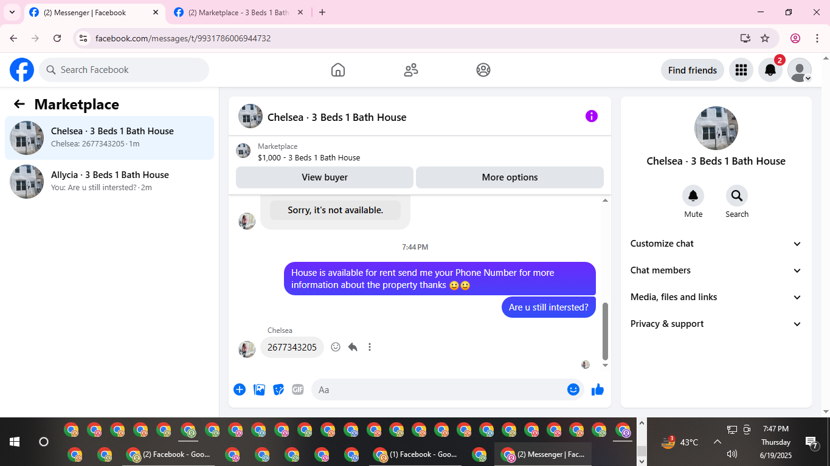The height and width of the screenshot is (466, 830).
Task: Attach a file using the photo icon
Action: 260,389
